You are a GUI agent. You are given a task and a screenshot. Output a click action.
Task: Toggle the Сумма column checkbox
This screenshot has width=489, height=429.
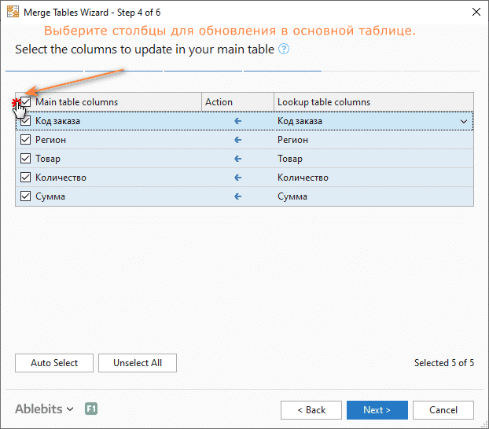(x=26, y=196)
